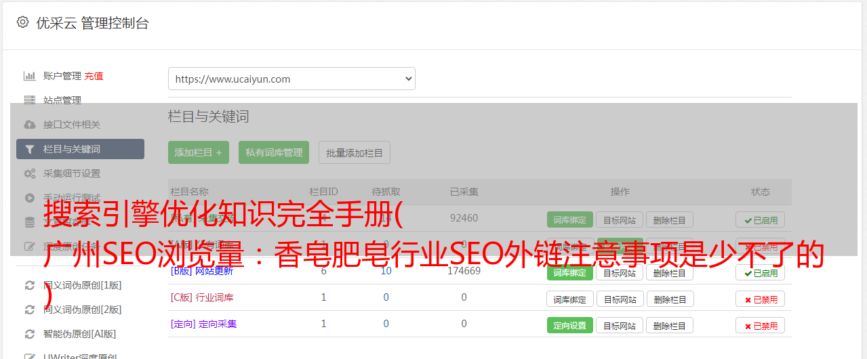Click refresh icon beside 同义词伪原创[2版]
Screen dimensions: 867x359
point(29,310)
